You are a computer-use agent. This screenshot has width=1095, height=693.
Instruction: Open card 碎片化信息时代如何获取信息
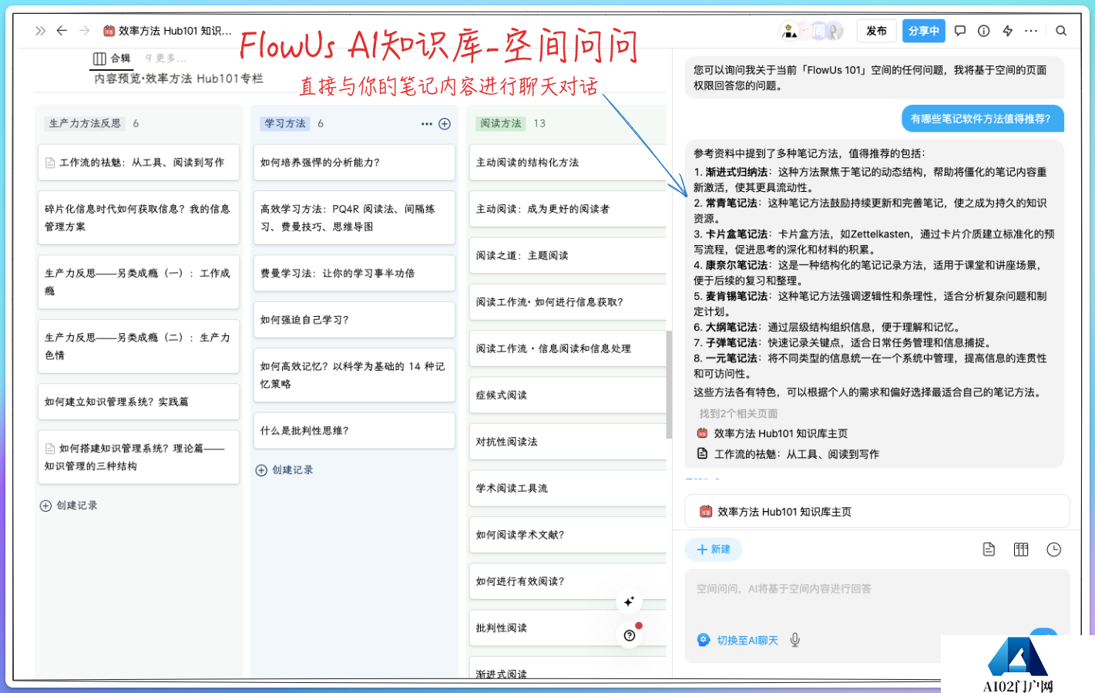tap(139, 217)
